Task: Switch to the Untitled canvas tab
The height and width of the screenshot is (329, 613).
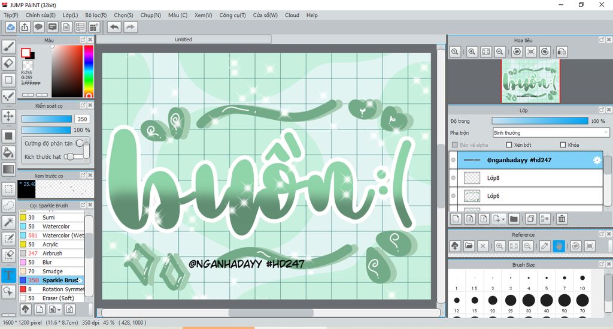Action: [183, 40]
